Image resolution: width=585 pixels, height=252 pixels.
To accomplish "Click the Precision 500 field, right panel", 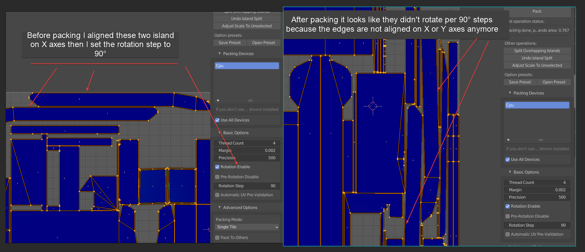I will [x=537, y=197].
